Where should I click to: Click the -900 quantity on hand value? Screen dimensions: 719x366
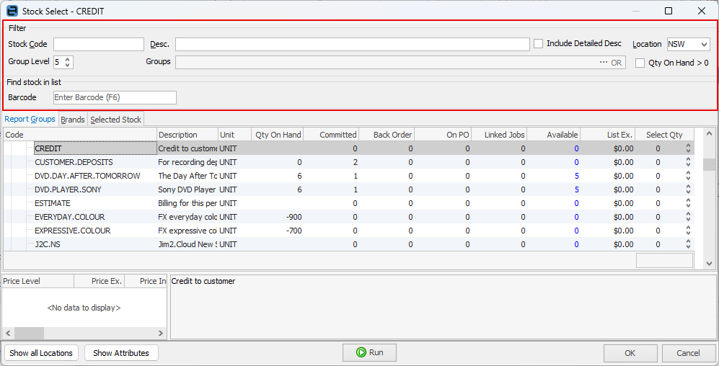[294, 217]
